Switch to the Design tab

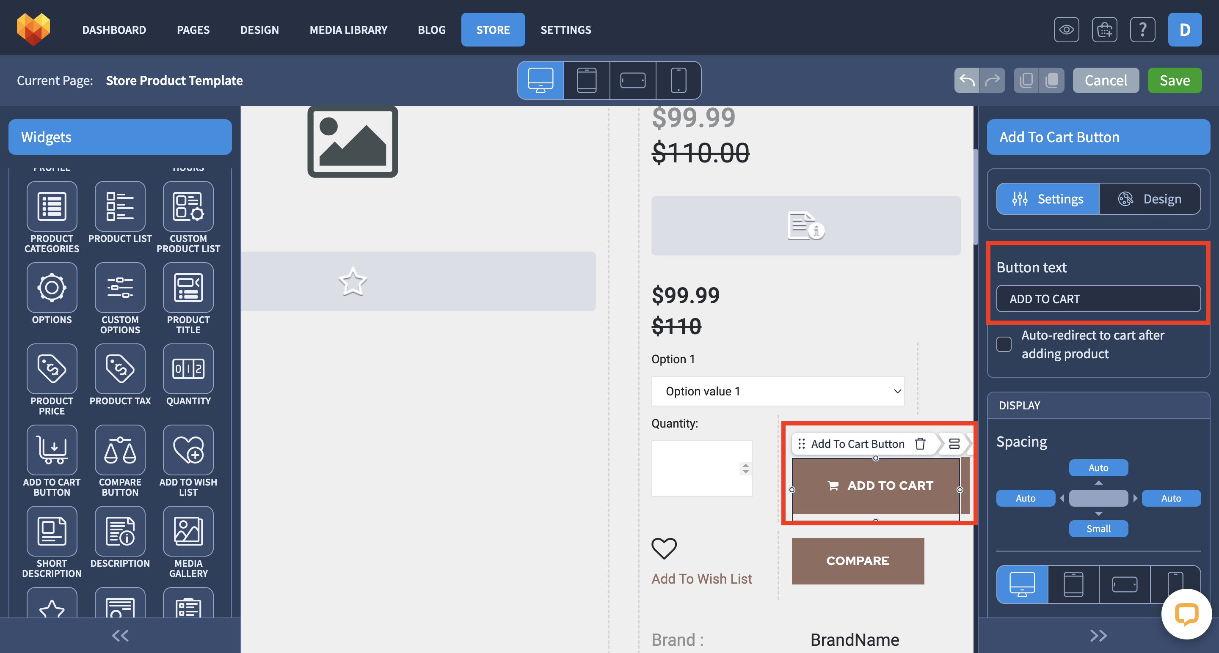point(1150,199)
